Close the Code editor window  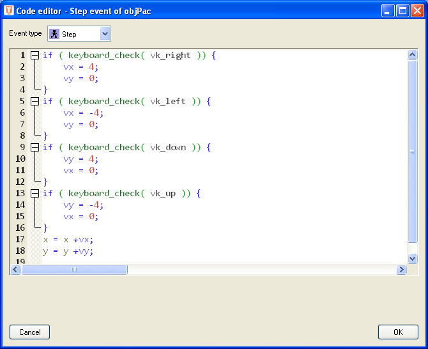418,11
